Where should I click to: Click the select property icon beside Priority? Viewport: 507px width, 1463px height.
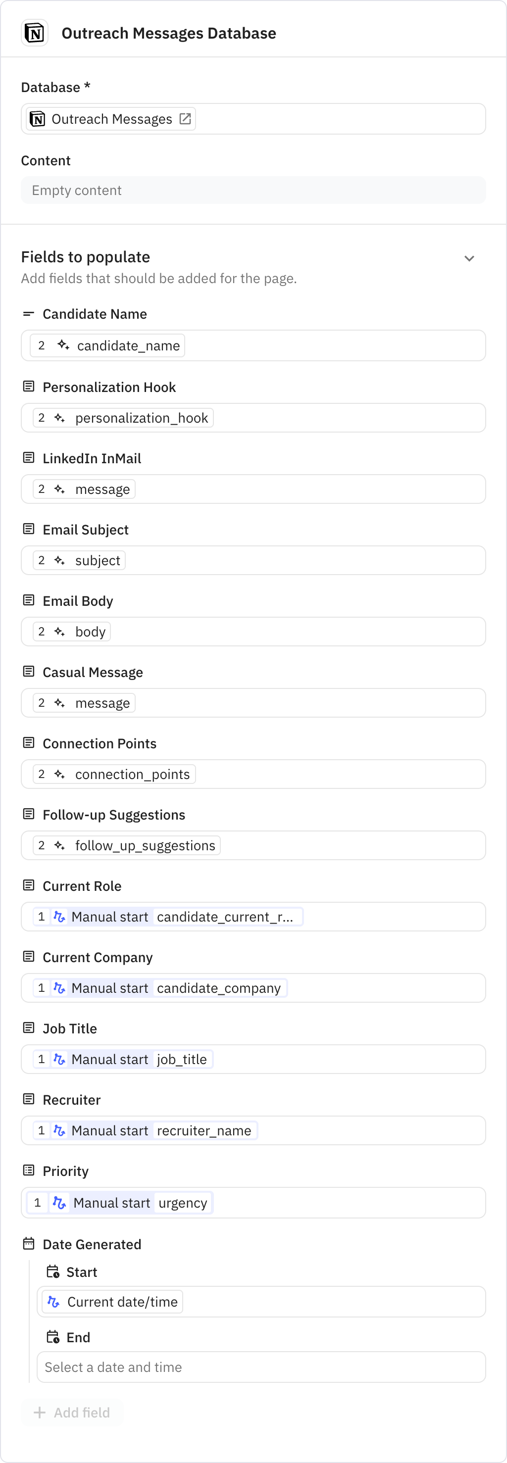(29, 1170)
